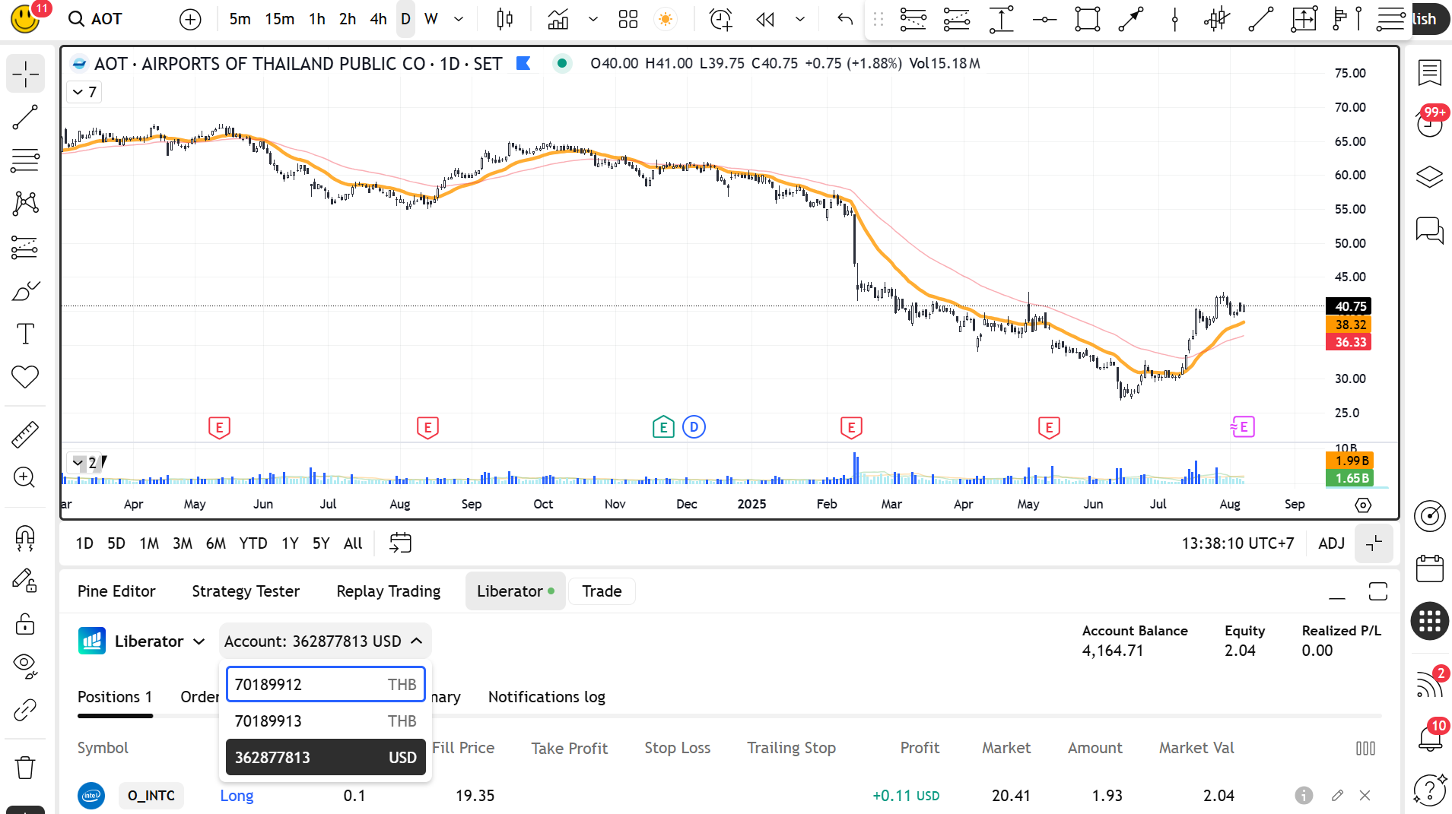The height and width of the screenshot is (814, 1452).
Task: Toggle the adjusted data ADJ option
Action: click(x=1332, y=543)
